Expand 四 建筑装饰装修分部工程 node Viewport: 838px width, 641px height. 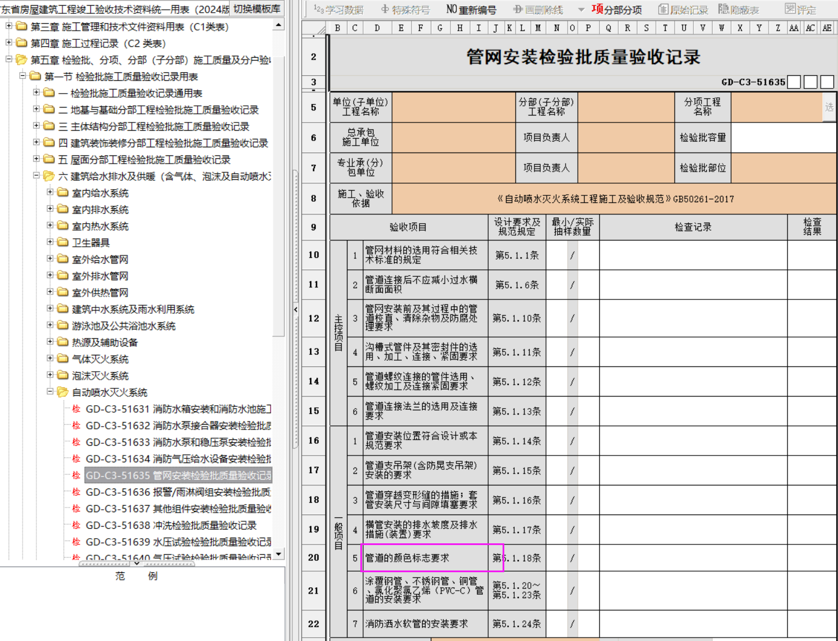pos(36,142)
